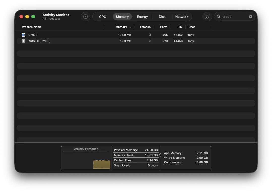
Task: Toggle the Memory column sort arrow
Action: (x=131, y=27)
